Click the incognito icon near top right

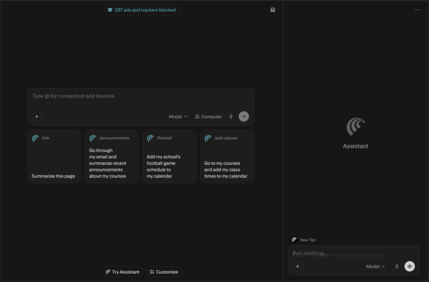tap(273, 10)
